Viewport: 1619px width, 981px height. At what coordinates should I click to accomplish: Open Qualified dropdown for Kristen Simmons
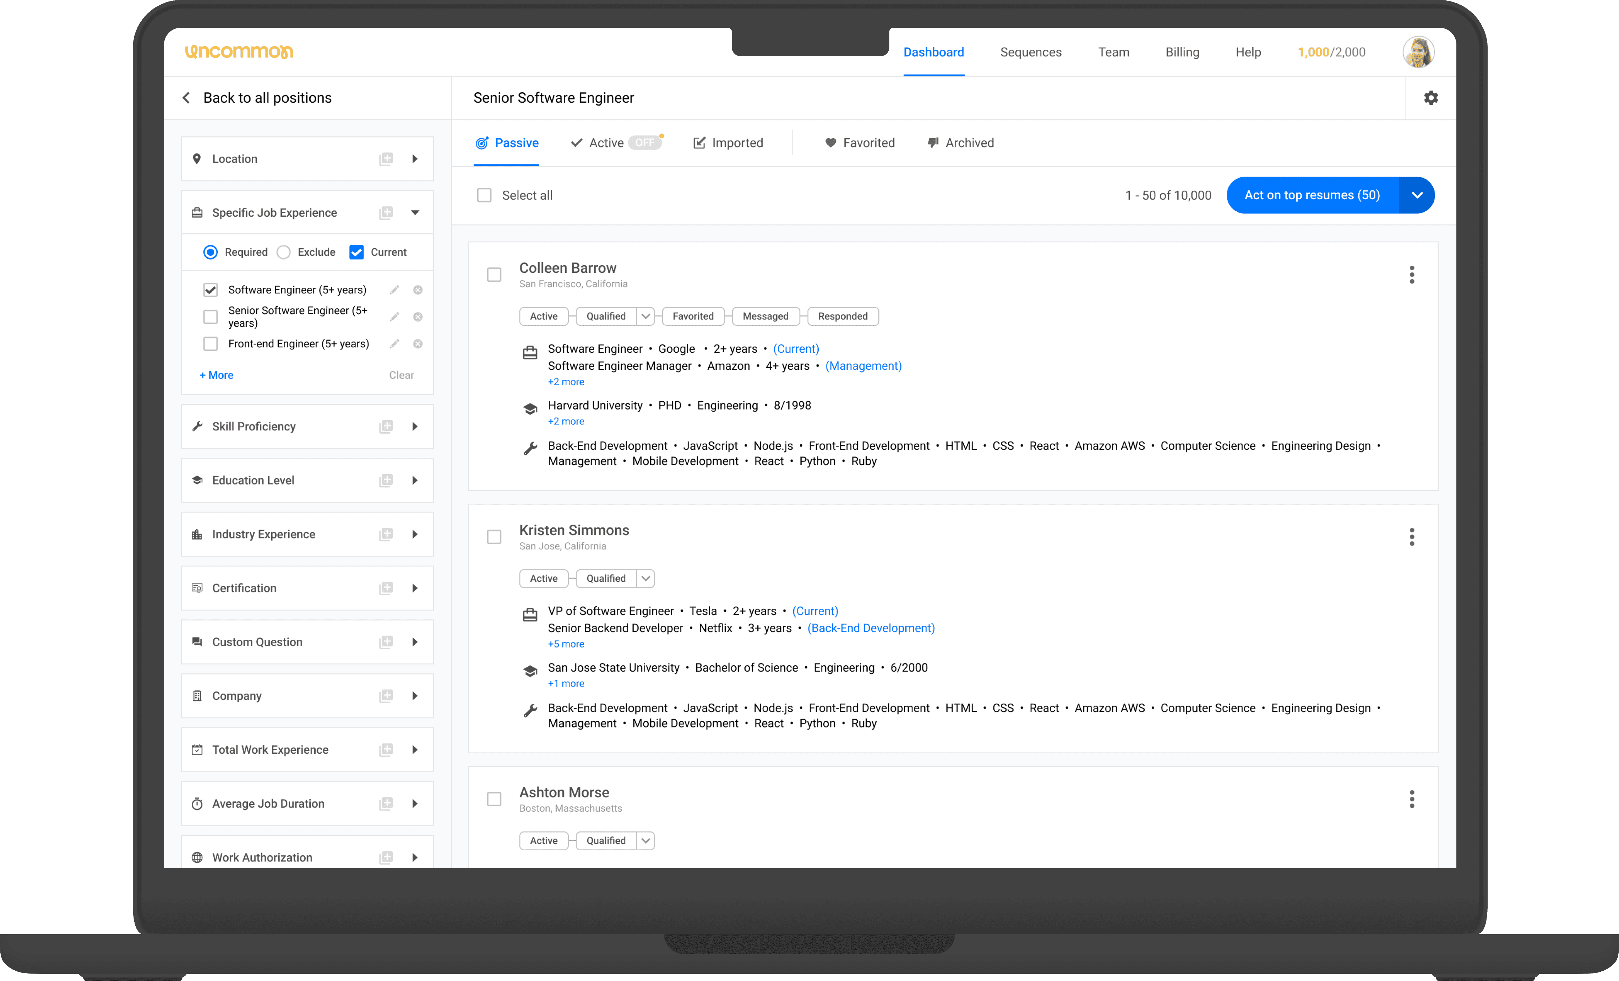[646, 579]
